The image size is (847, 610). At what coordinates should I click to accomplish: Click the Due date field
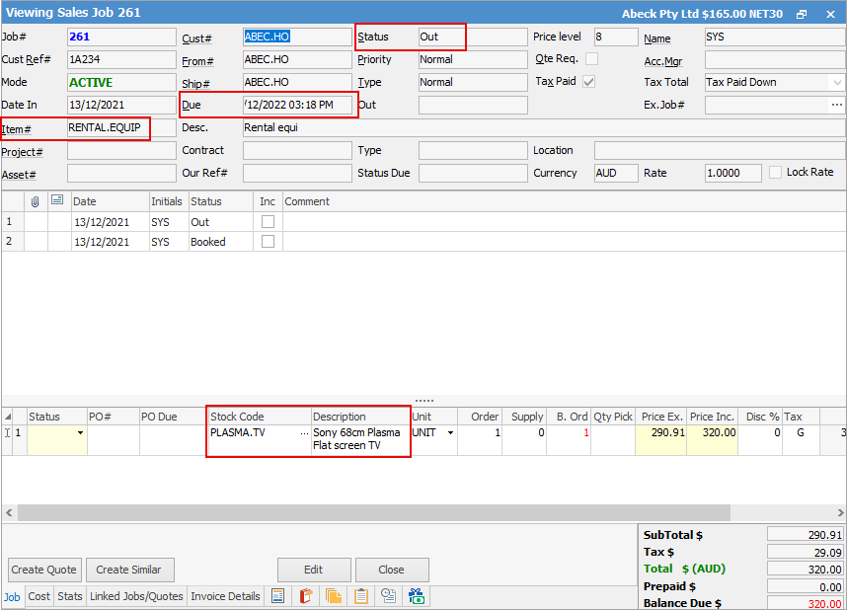(296, 105)
